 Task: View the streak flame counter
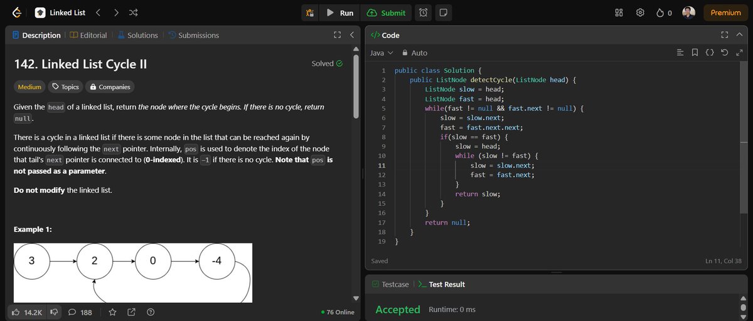click(x=664, y=13)
